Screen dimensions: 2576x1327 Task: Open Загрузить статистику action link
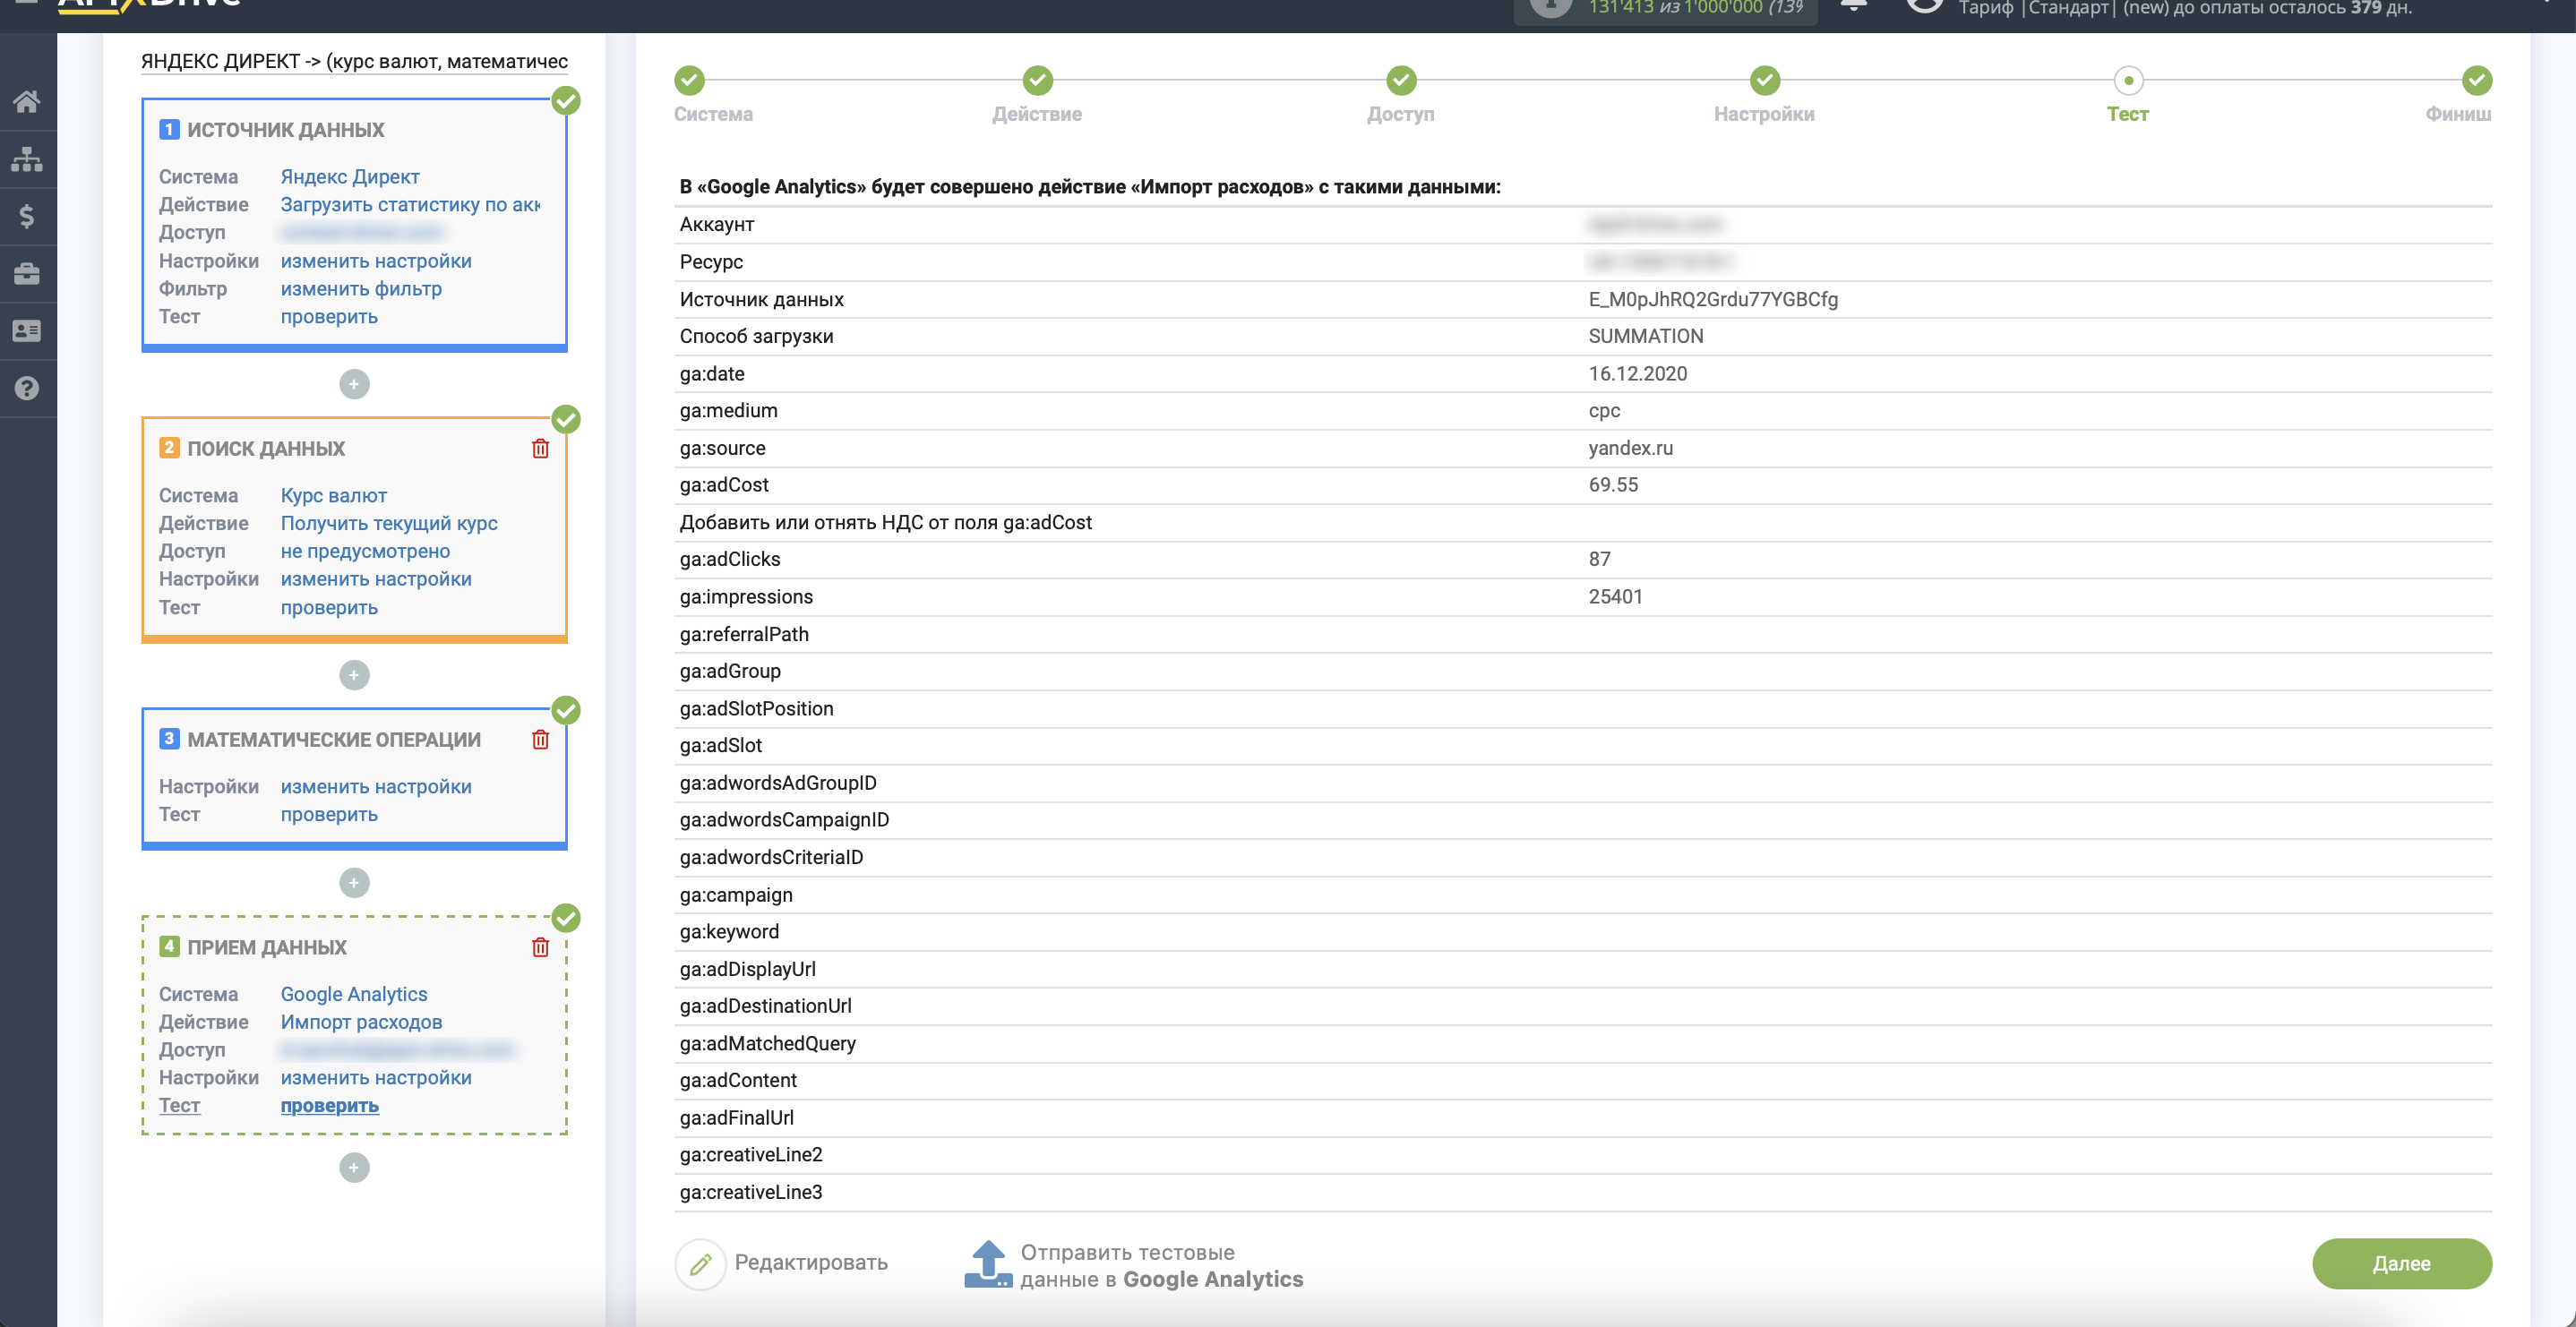410,204
